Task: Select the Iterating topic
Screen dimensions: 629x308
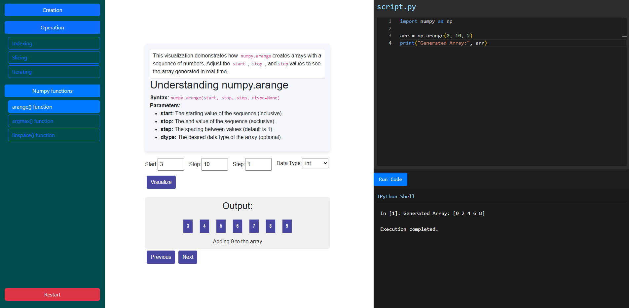Action: click(54, 72)
